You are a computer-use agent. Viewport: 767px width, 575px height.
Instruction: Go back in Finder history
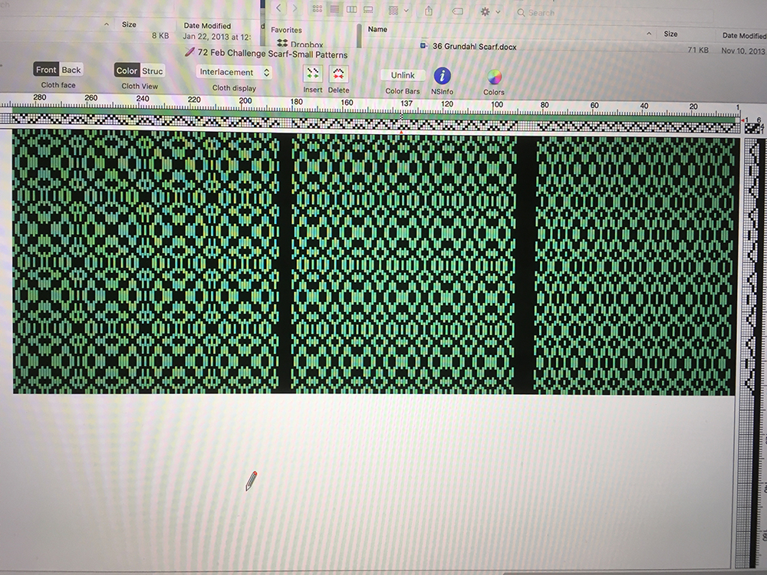pyautogui.click(x=278, y=9)
